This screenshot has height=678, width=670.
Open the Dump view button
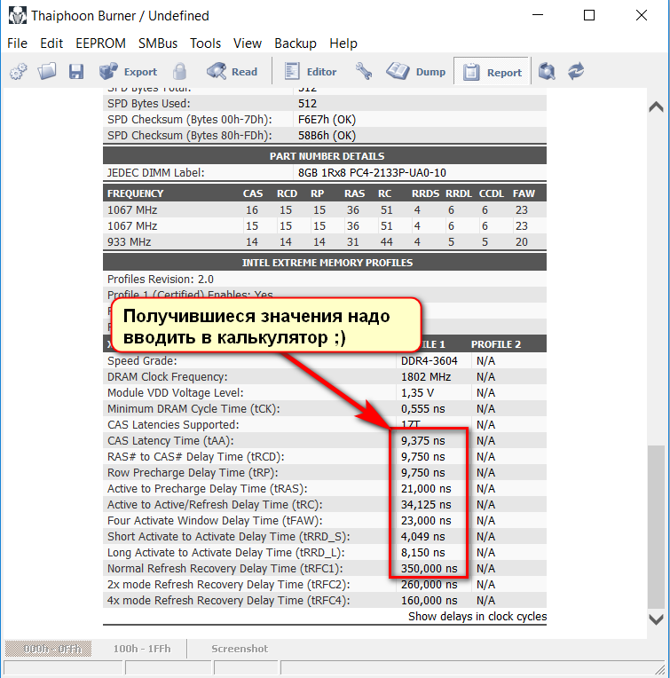[x=416, y=71]
